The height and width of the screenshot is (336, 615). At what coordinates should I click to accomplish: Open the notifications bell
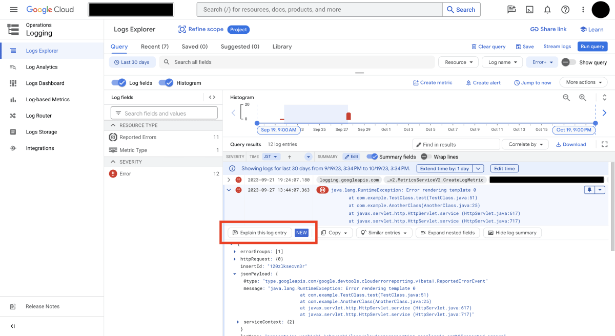click(x=547, y=9)
